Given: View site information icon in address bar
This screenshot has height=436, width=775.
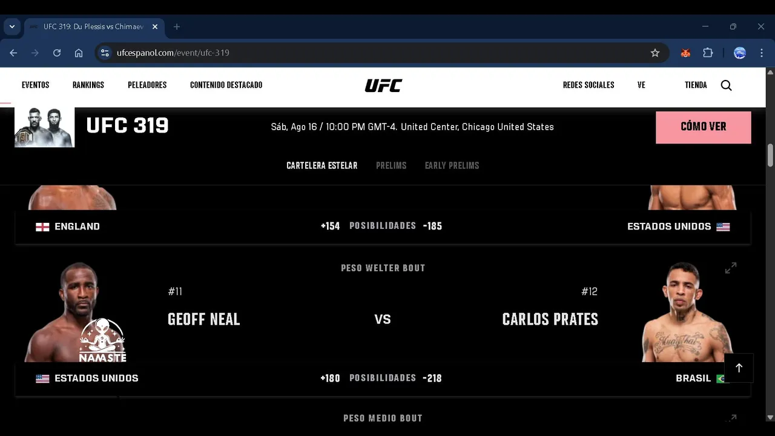Looking at the screenshot, I should (105, 53).
